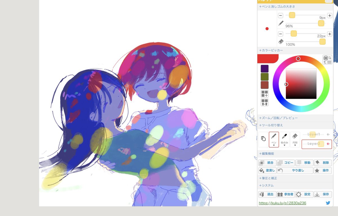This screenshot has width=338, height=216.
Task: Click the Layer1 arrow indicator
Action: [x=328, y=134]
